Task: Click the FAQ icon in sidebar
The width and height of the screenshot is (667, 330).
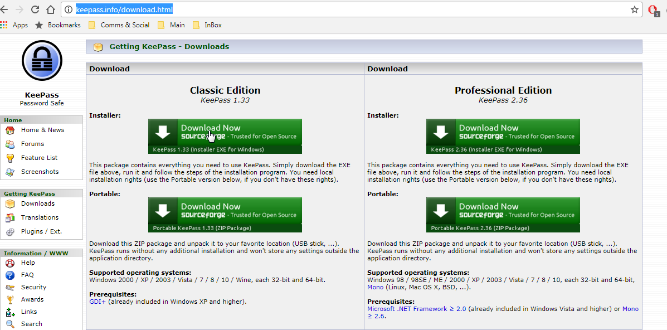Action: point(10,275)
